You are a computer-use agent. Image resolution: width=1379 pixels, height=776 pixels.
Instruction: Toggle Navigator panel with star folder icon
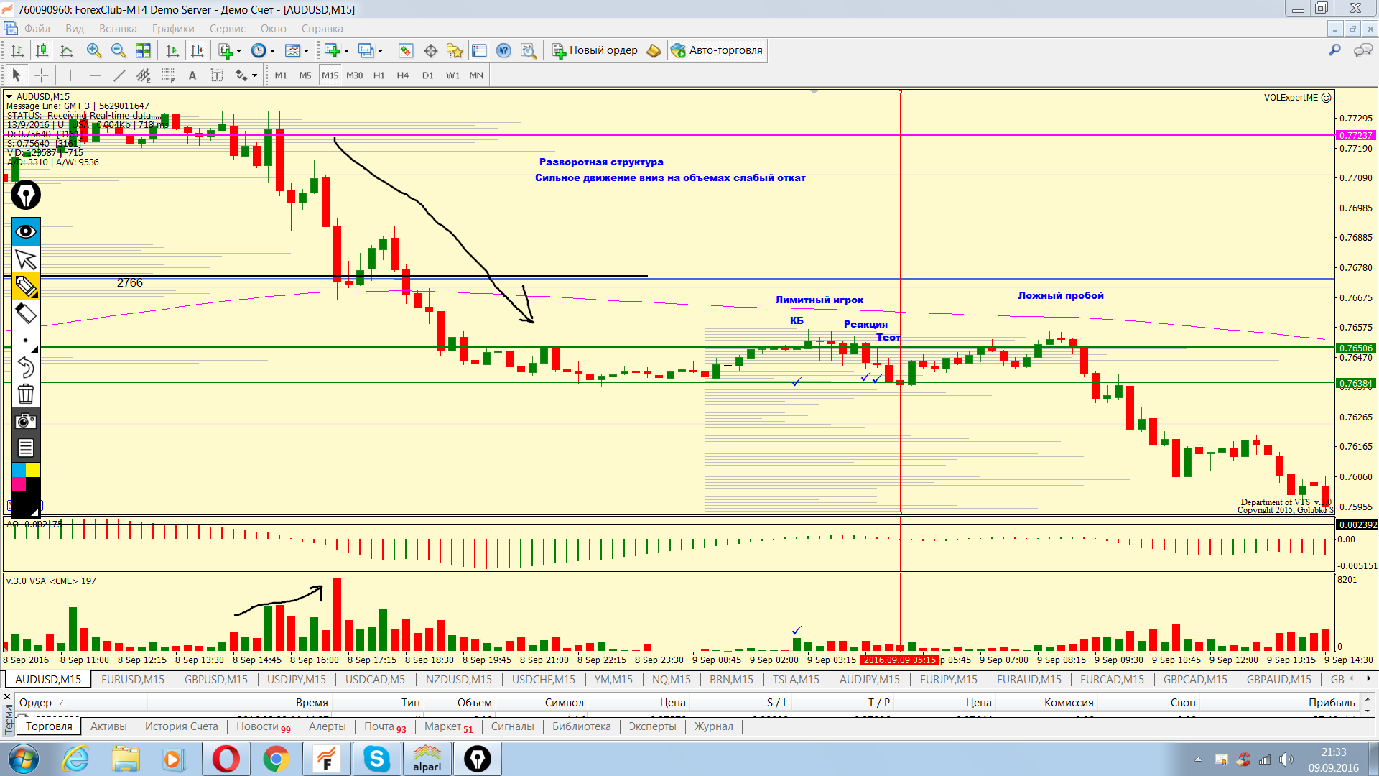[455, 50]
